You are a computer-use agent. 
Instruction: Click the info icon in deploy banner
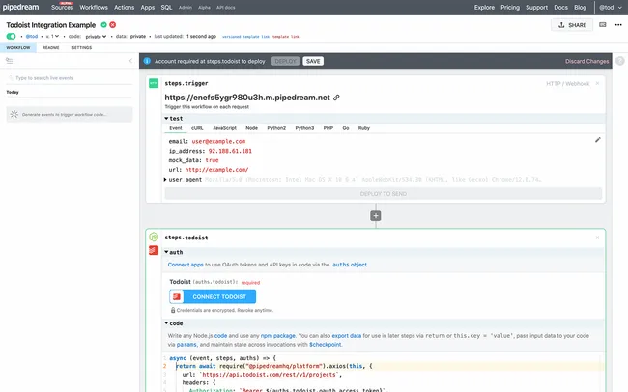point(147,61)
